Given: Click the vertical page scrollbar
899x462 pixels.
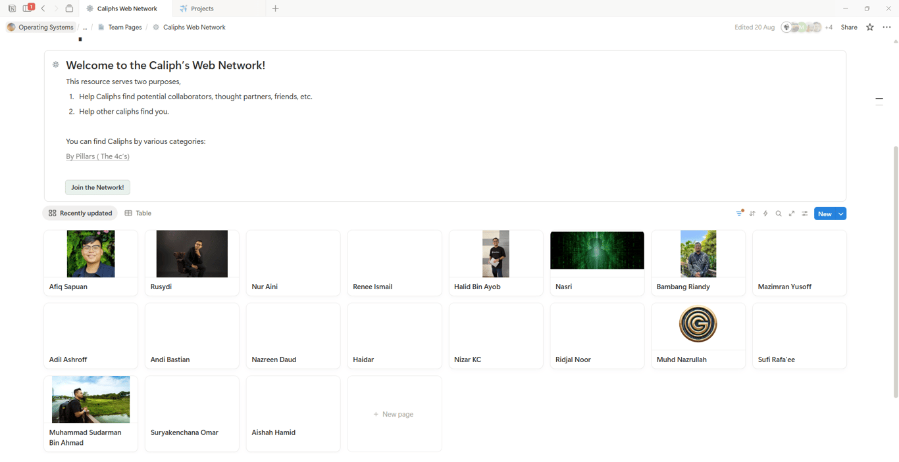Looking at the screenshot, I should pos(896,271).
